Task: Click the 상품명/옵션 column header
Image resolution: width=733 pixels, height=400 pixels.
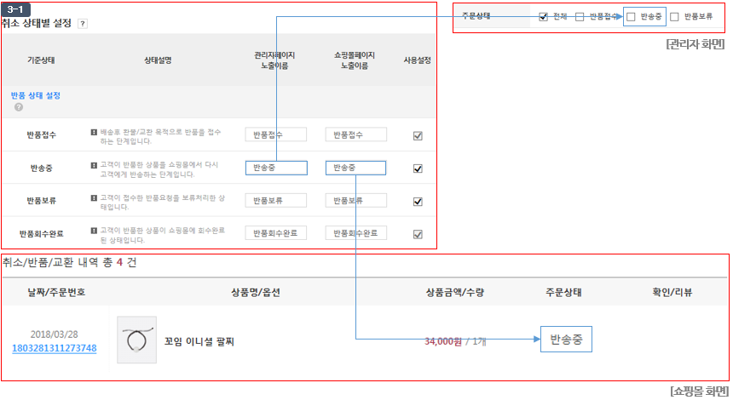Action: click(256, 293)
